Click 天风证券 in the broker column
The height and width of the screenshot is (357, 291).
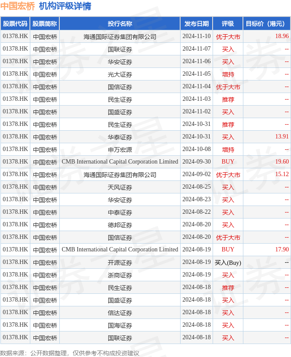tap(120, 187)
